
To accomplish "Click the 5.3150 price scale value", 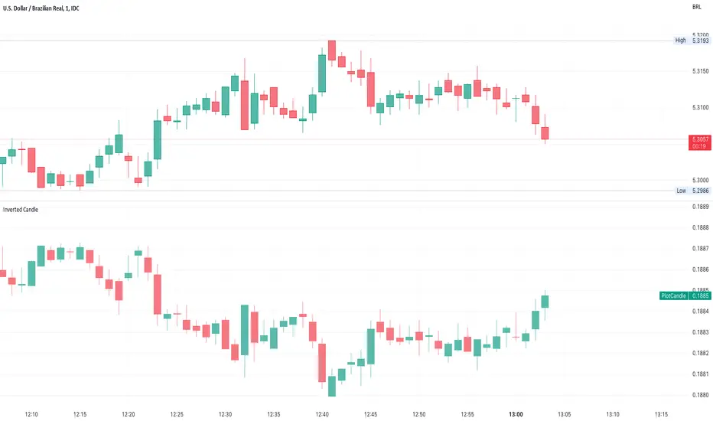I will tap(700, 72).
